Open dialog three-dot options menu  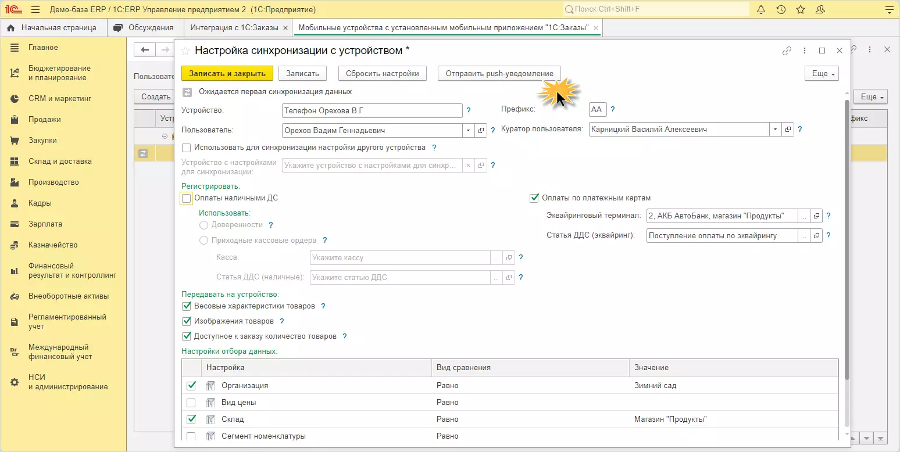click(805, 51)
